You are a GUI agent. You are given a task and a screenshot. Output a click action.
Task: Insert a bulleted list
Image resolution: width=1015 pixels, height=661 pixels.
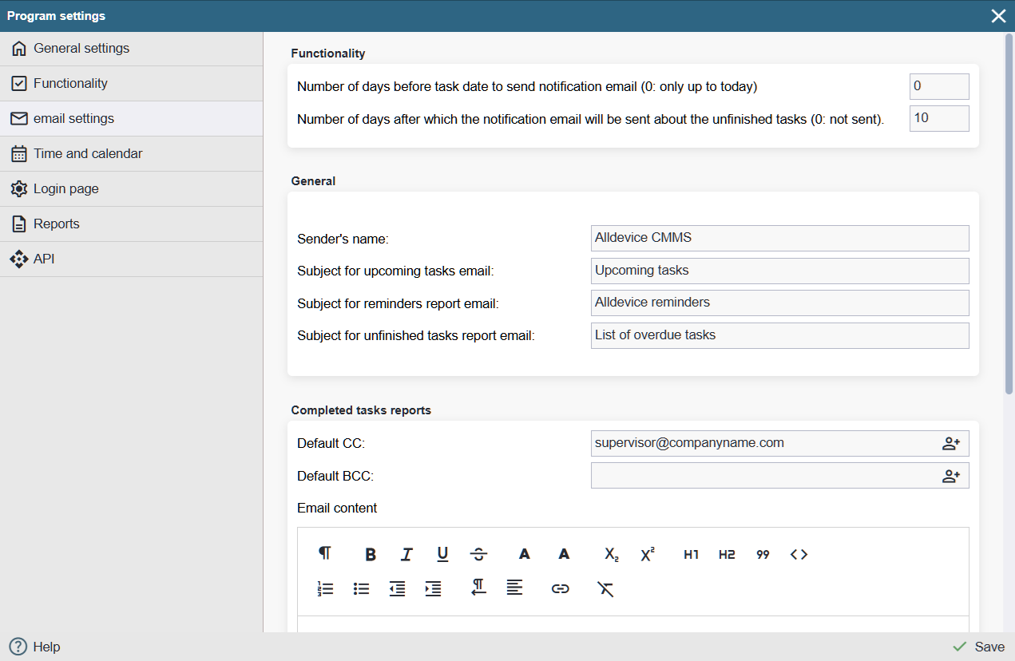pyautogui.click(x=361, y=589)
